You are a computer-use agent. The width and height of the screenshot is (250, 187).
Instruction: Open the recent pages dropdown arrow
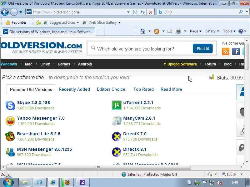21,12
